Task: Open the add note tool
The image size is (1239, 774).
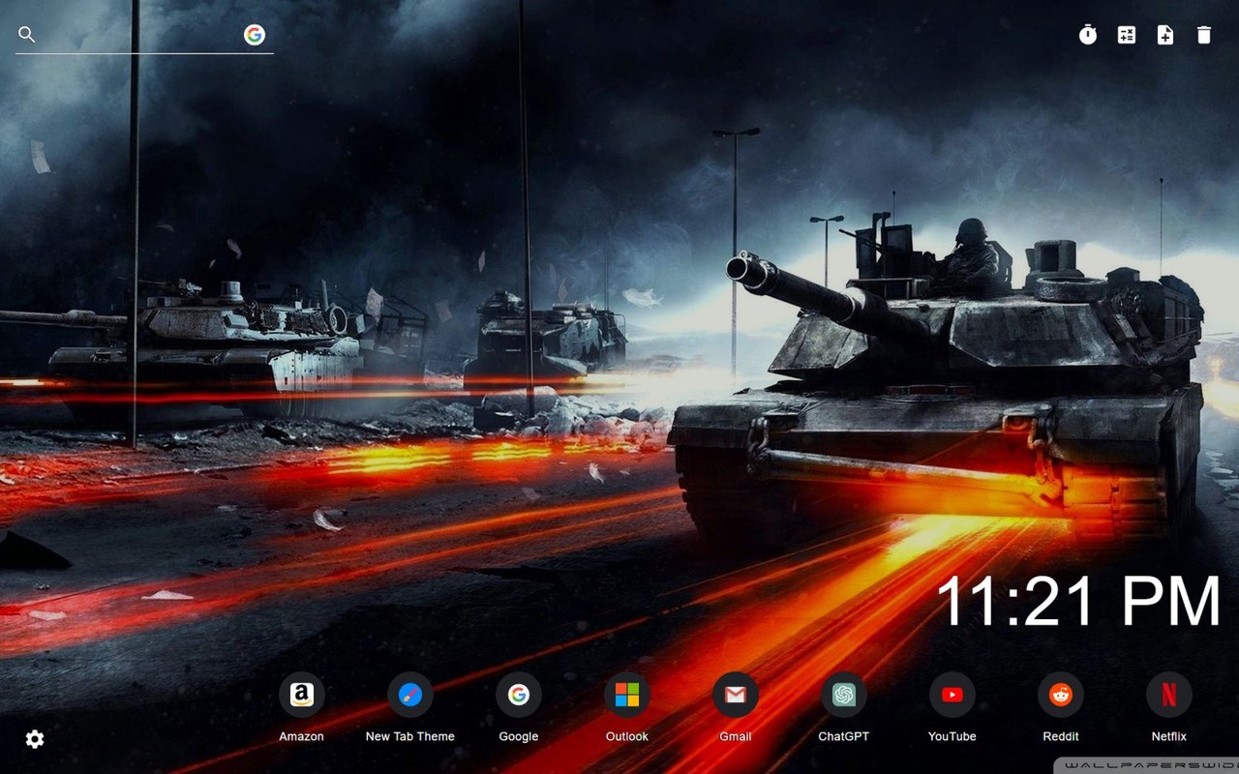Action: [1165, 35]
